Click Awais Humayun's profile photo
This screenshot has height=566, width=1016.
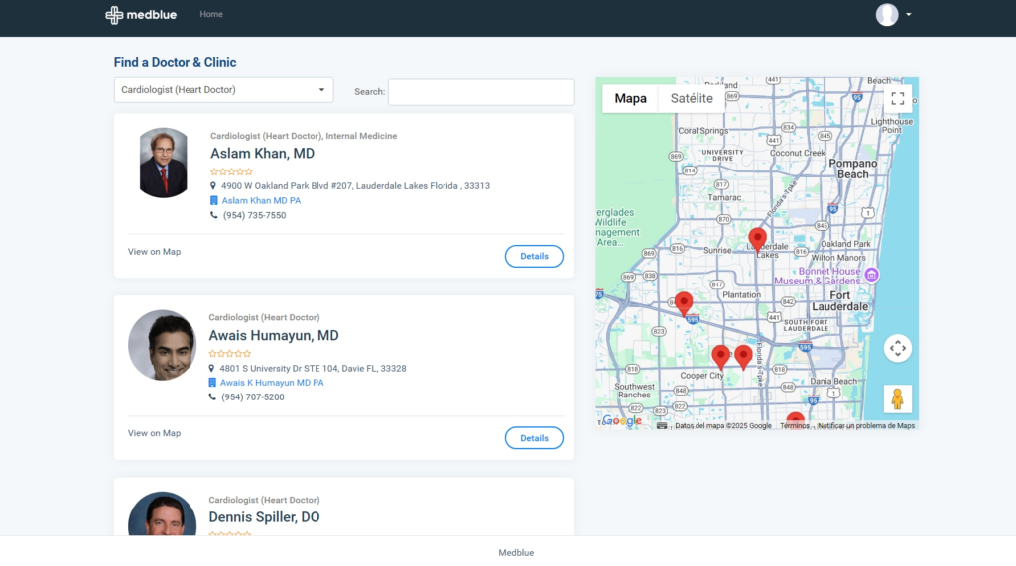162,345
